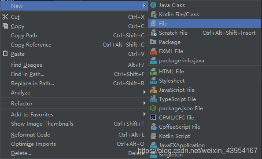Choose Optimize Imports menu entry

pos(74,144)
